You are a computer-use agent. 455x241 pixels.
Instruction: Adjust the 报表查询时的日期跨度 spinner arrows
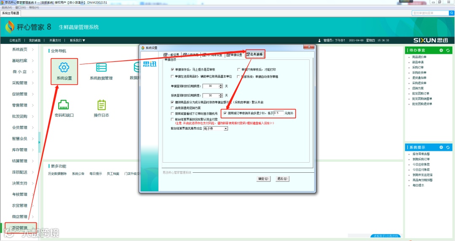(221, 95)
